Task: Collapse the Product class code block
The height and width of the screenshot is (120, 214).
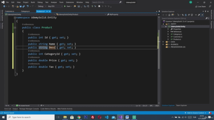Action: pyautogui.click(x=15, y=28)
